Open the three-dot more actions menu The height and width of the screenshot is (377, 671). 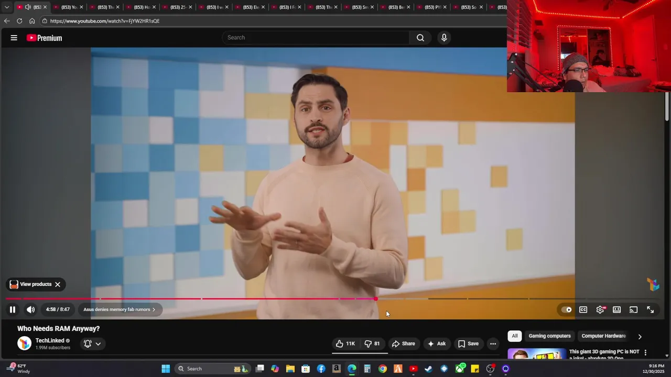tap(493, 343)
